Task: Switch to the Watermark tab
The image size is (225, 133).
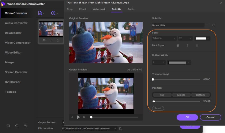Action: [x=99, y=9]
